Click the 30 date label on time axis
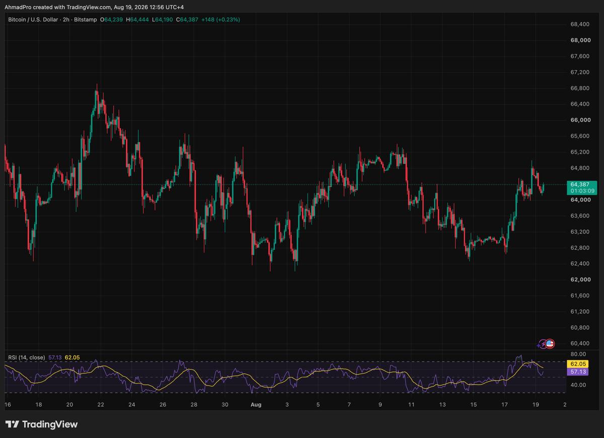Viewport: 604px width, 438px height. pyautogui.click(x=225, y=404)
